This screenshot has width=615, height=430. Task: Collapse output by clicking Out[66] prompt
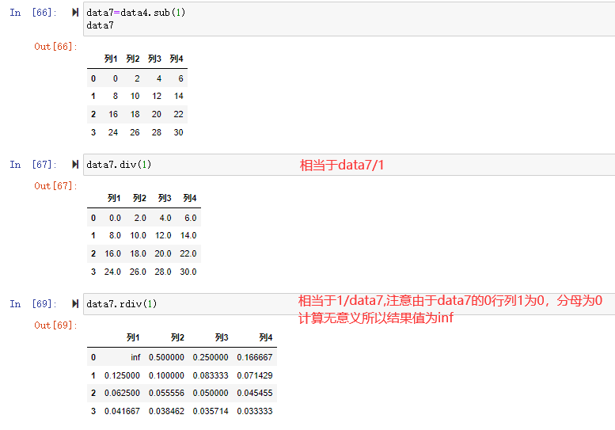pos(54,47)
